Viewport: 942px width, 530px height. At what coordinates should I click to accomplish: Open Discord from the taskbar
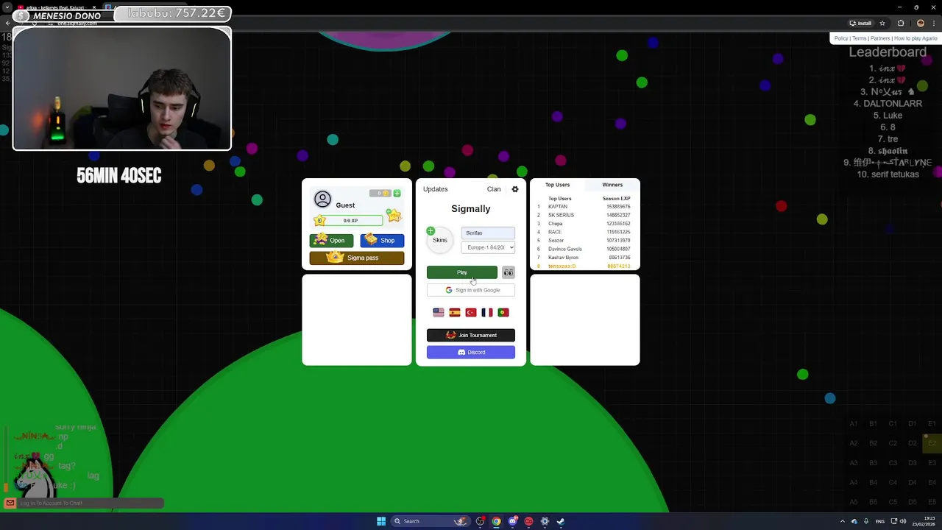513,521
